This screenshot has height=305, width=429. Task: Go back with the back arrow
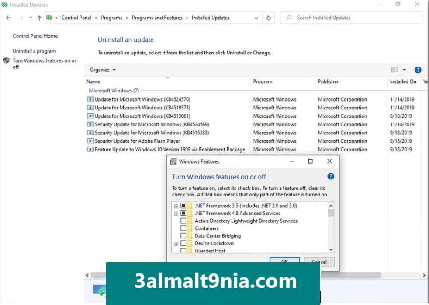(8, 18)
